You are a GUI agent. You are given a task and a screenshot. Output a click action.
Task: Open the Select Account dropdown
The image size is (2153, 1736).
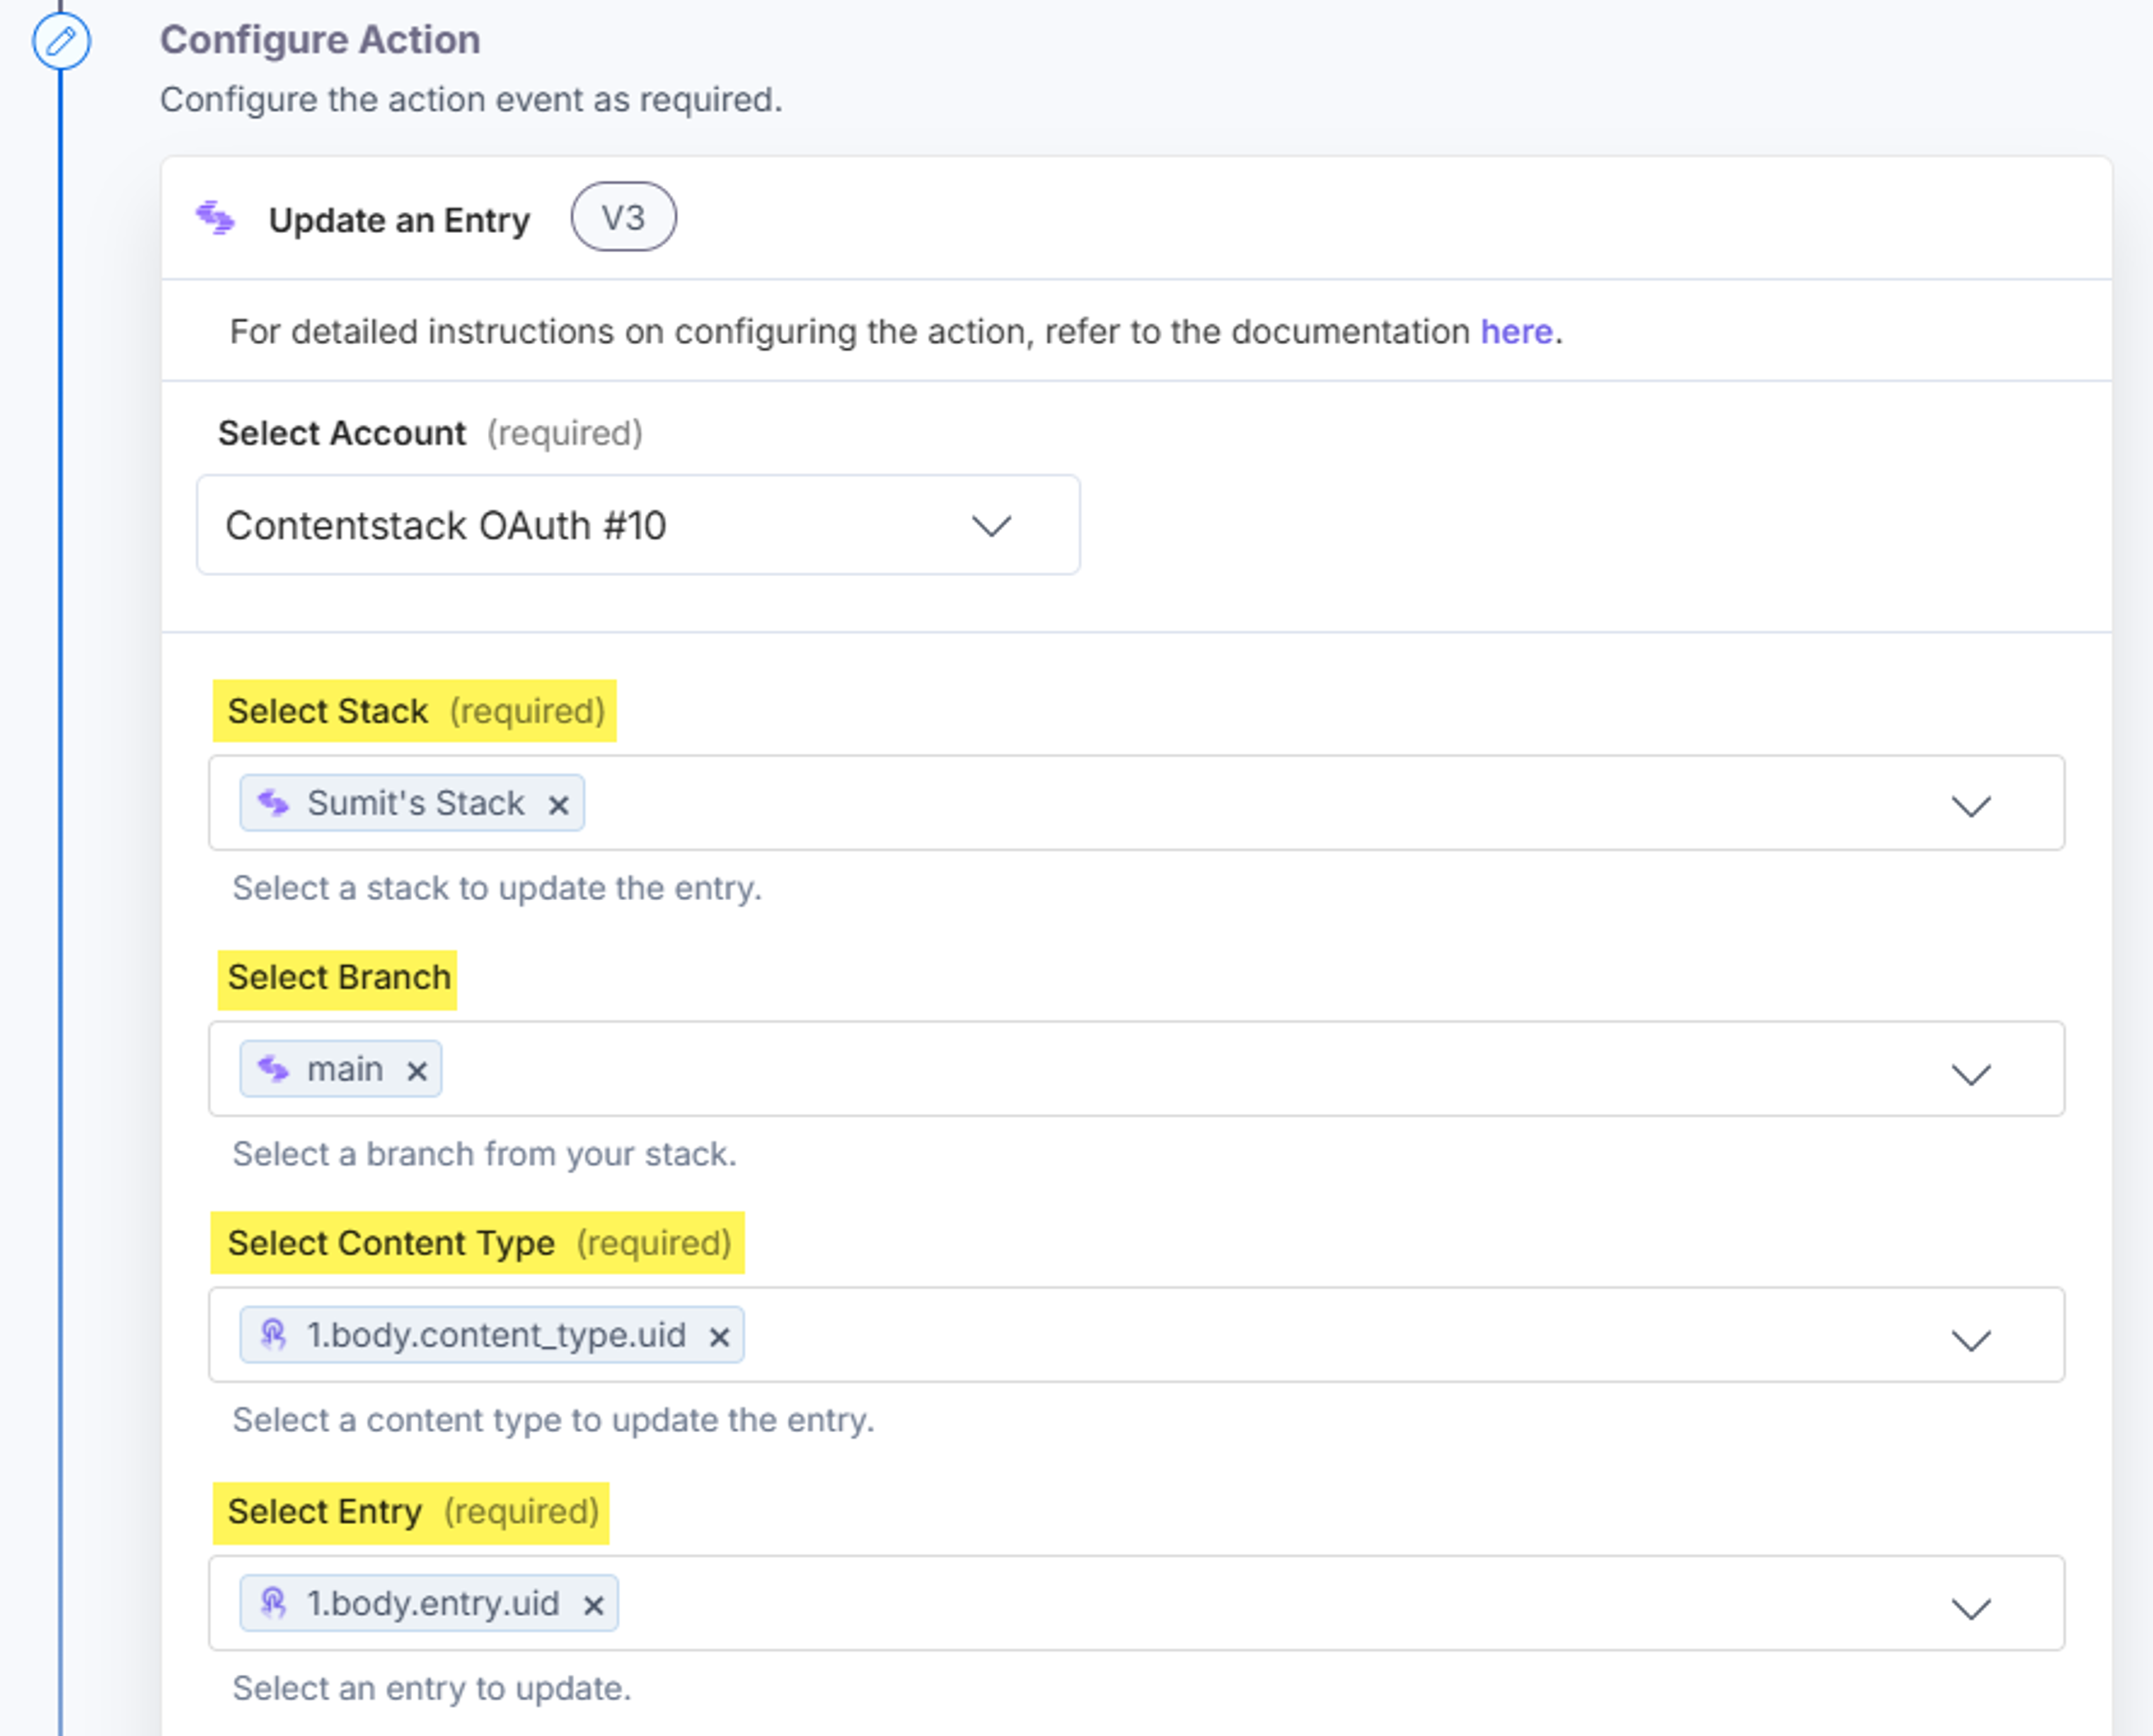[x=638, y=525]
